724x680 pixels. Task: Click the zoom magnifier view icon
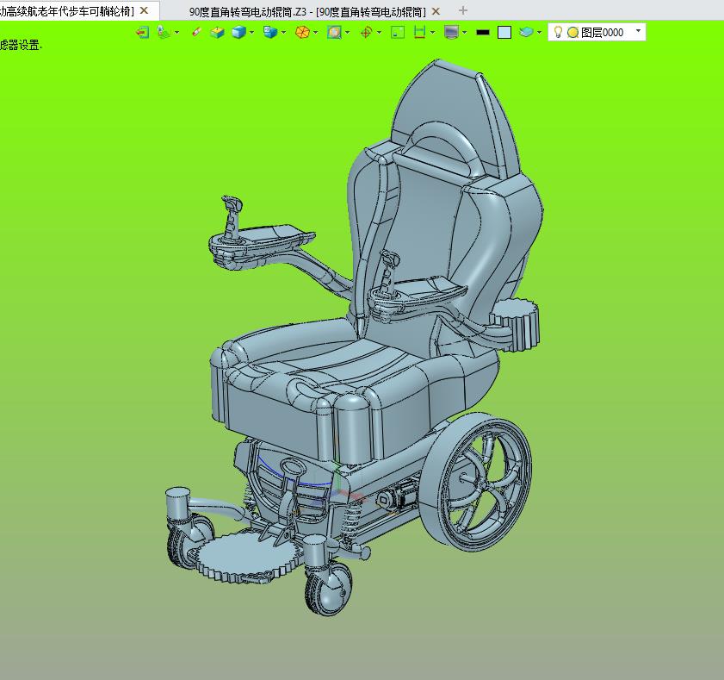tap(334, 33)
